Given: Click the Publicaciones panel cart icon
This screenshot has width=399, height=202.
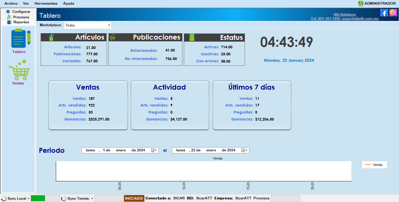Looking at the screenshot, I should pos(112,37).
